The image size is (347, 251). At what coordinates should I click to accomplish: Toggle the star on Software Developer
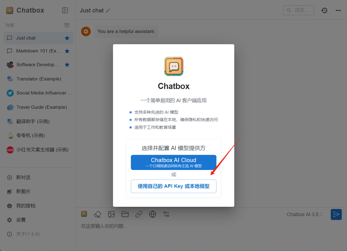click(67, 65)
